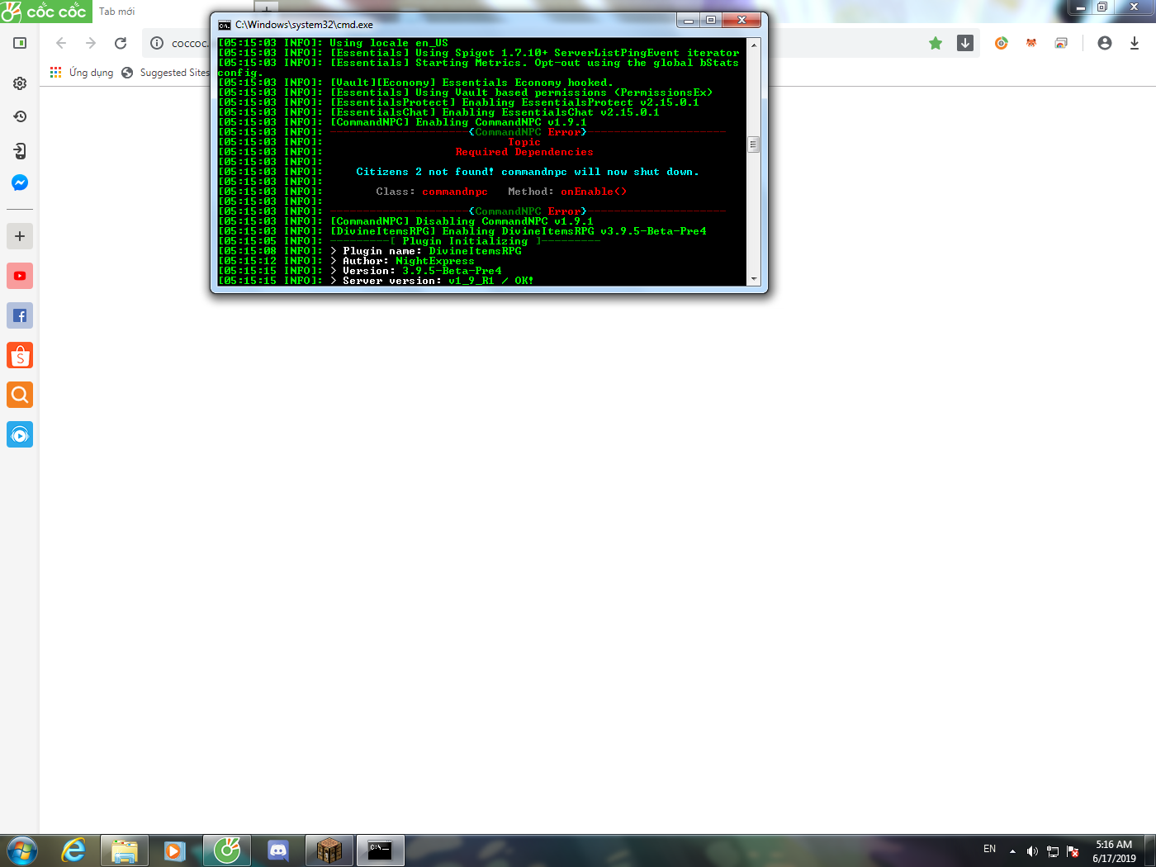Switch to Cốc Cốc on the taskbar
1156x867 pixels.
tap(227, 850)
